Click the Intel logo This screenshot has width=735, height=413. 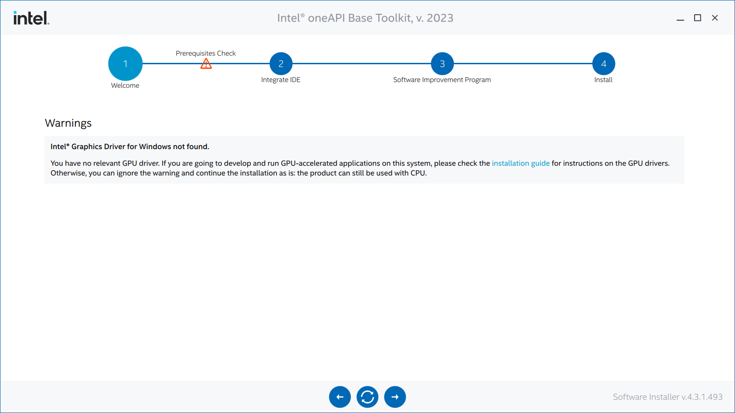[x=31, y=18]
